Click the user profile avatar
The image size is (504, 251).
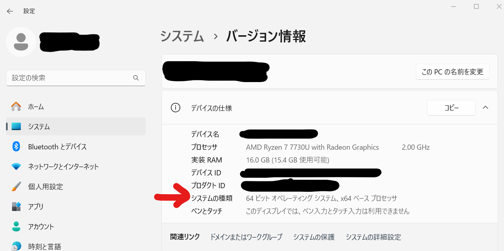pos(21,42)
